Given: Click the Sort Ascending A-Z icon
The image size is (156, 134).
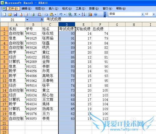Looking at the screenshot, I should tap(83, 14).
